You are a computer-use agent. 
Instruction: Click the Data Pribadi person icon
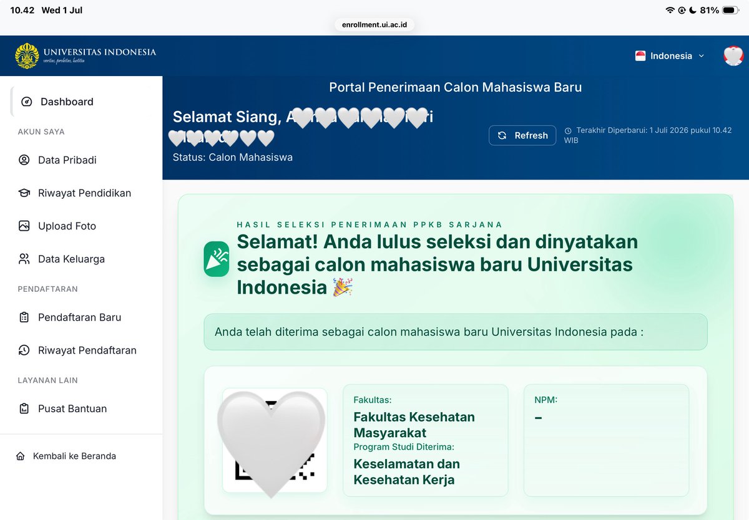point(24,160)
